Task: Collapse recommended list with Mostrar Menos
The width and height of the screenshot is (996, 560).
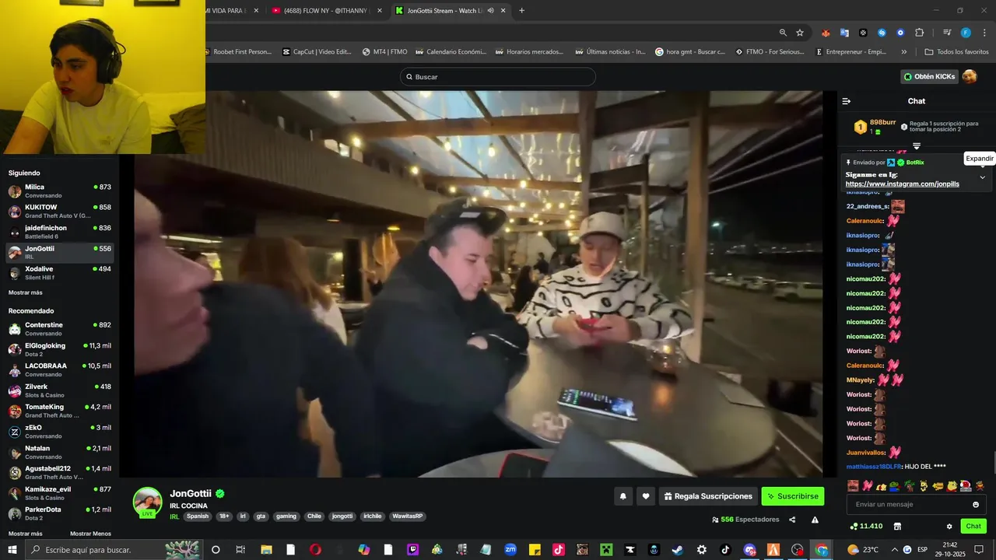Action: pos(90,534)
